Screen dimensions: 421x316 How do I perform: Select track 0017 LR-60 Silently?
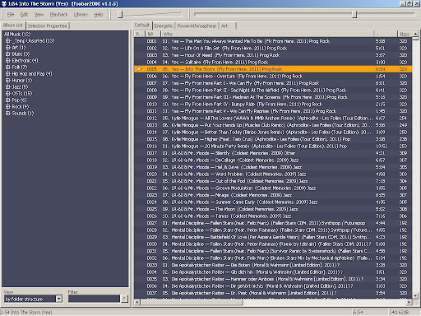click(x=273, y=153)
